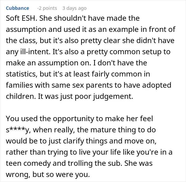Viewport: 186px width, 182px height.
Task: Click the line 'families with same sex parents'
Action: [x=88, y=85]
